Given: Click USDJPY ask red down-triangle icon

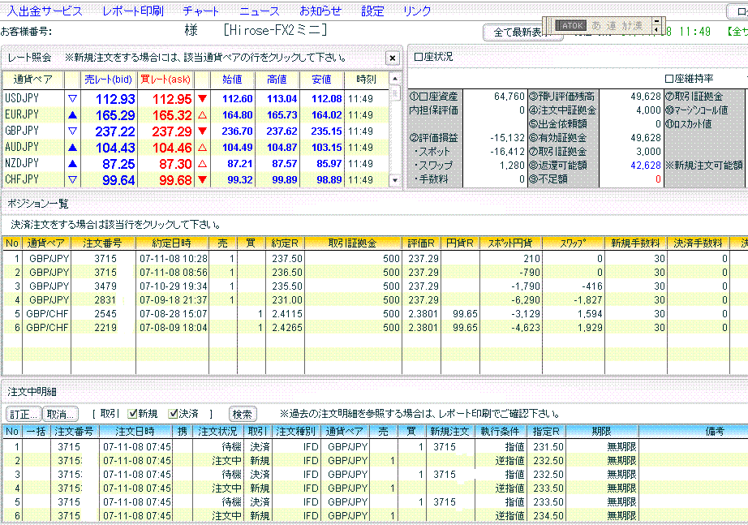Looking at the screenshot, I should (202, 99).
